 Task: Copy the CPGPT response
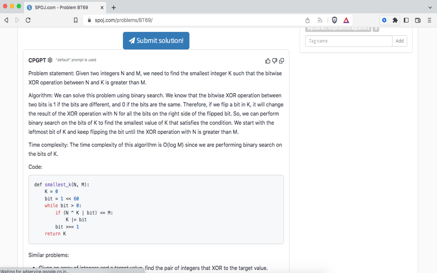point(281,60)
